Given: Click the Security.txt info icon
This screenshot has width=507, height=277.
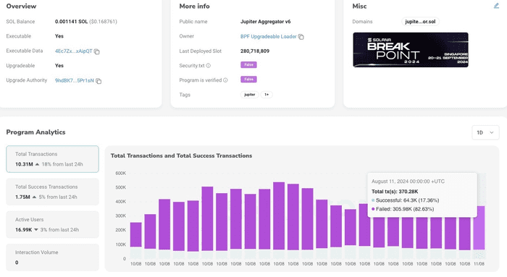Looking at the screenshot, I should [x=209, y=66].
